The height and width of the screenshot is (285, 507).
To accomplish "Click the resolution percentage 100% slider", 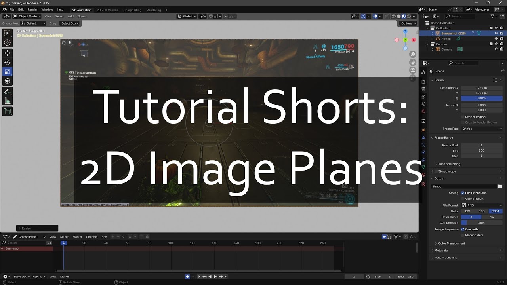I will coord(482,98).
